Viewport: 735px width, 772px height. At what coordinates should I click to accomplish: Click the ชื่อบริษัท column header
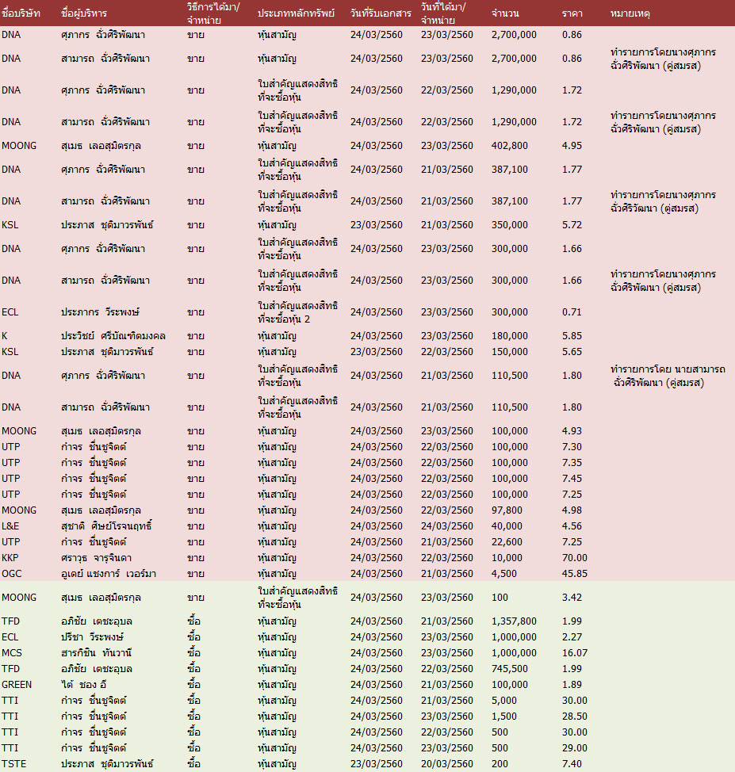(21, 13)
